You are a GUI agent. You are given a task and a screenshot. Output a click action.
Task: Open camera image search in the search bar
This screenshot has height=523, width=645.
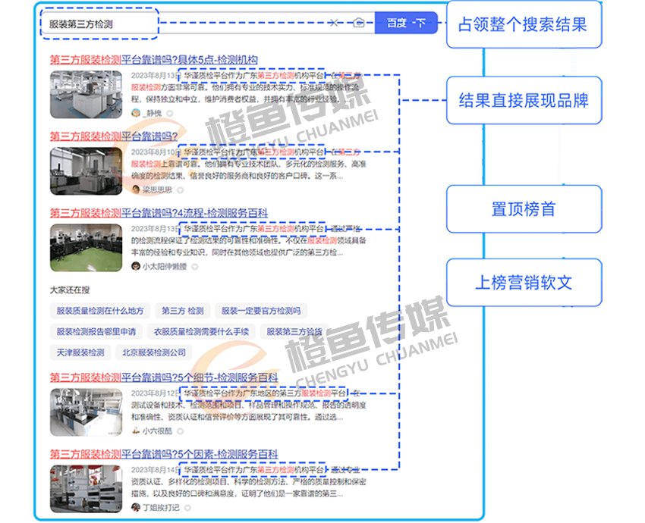click(359, 23)
